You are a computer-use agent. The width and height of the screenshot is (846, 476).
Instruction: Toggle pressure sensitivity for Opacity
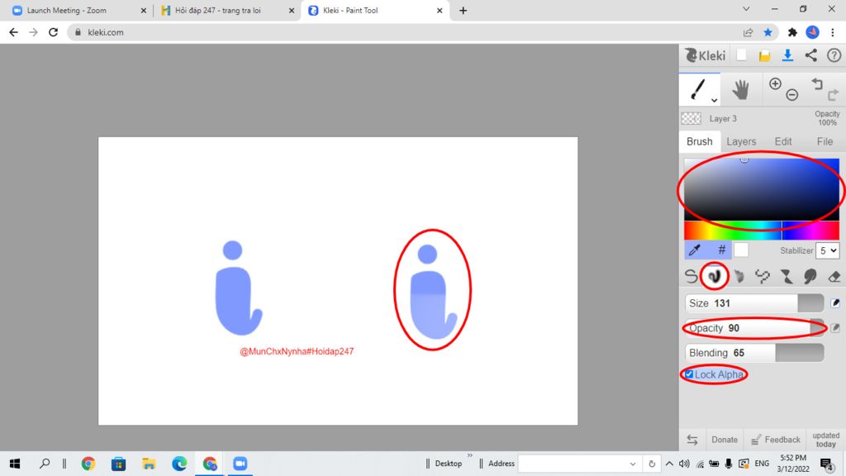[835, 328]
